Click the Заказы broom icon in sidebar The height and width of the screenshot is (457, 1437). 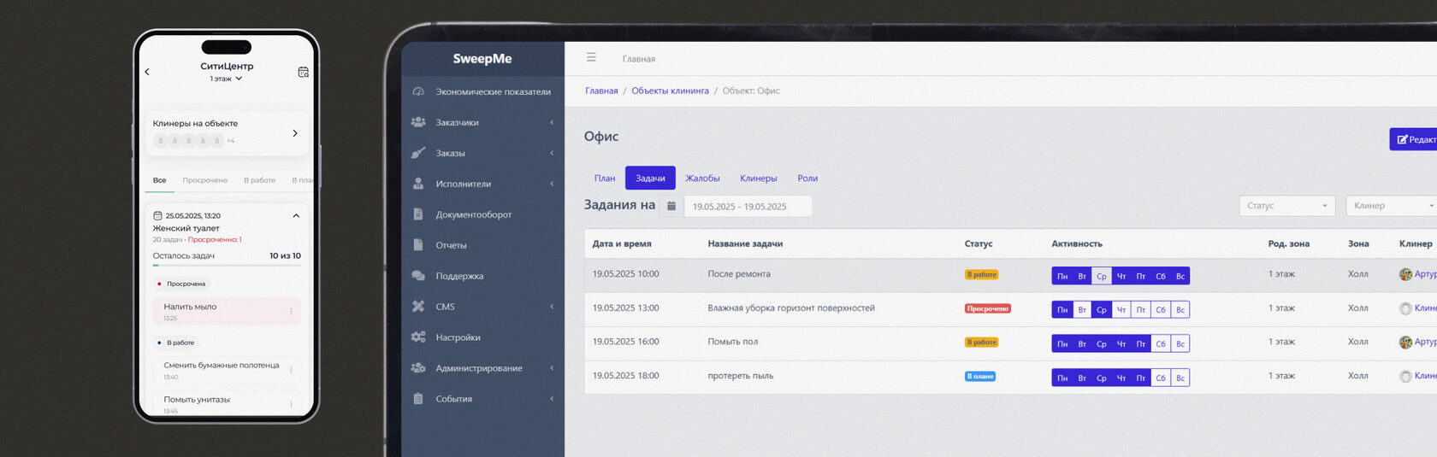click(x=418, y=153)
